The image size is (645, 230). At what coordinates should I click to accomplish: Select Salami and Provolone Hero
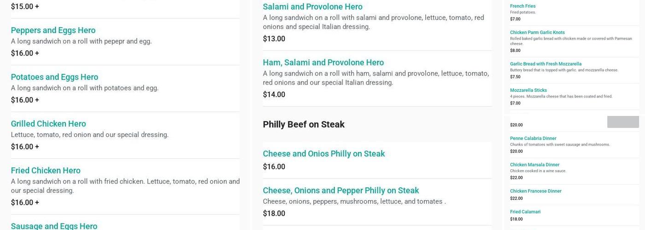(312, 7)
